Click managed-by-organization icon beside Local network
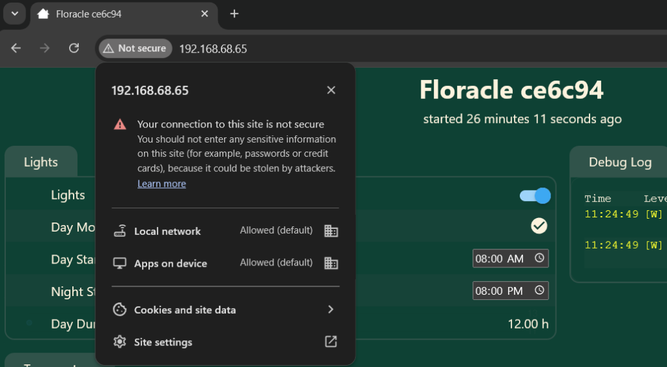This screenshot has width=667, height=367. coord(331,230)
